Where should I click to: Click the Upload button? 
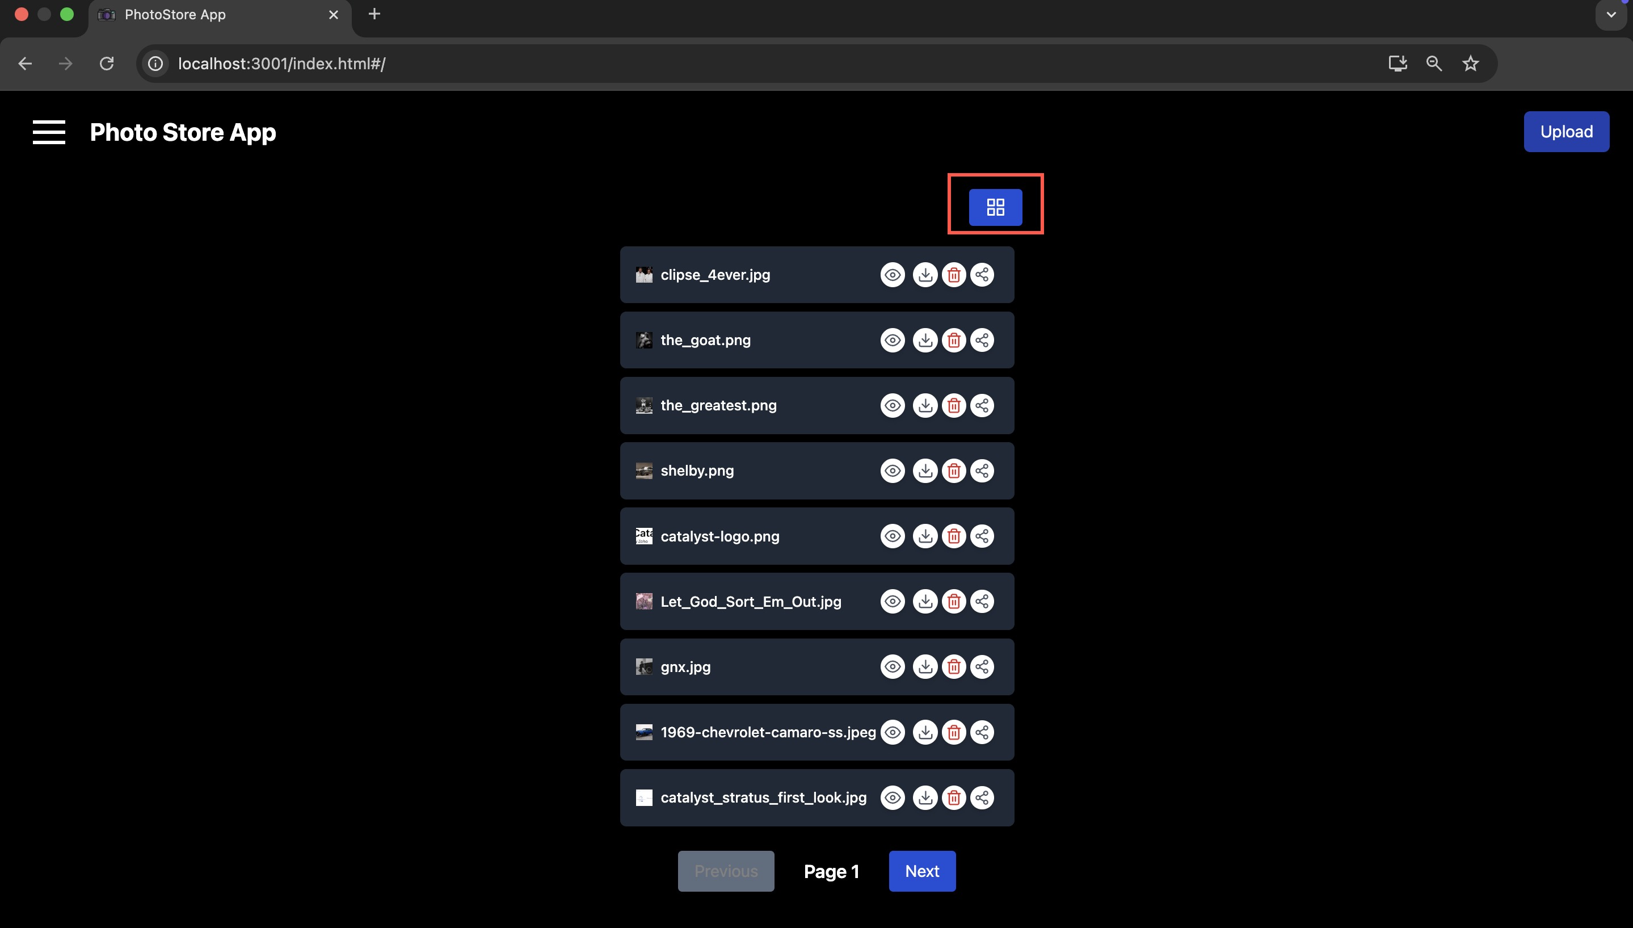coord(1566,132)
